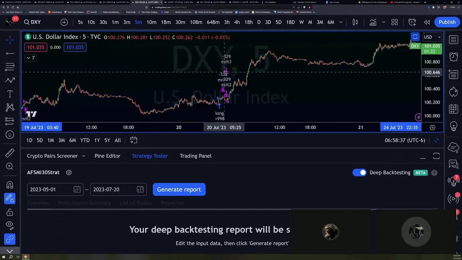The height and width of the screenshot is (260, 462).
Task: Open the ideas lightbulb icon
Action: pyautogui.click(x=454, y=126)
